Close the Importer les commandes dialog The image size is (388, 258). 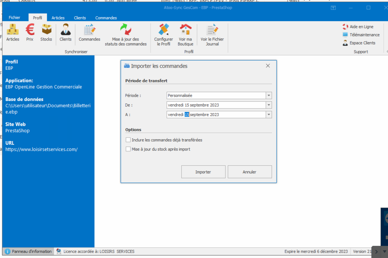click(268, 66)
